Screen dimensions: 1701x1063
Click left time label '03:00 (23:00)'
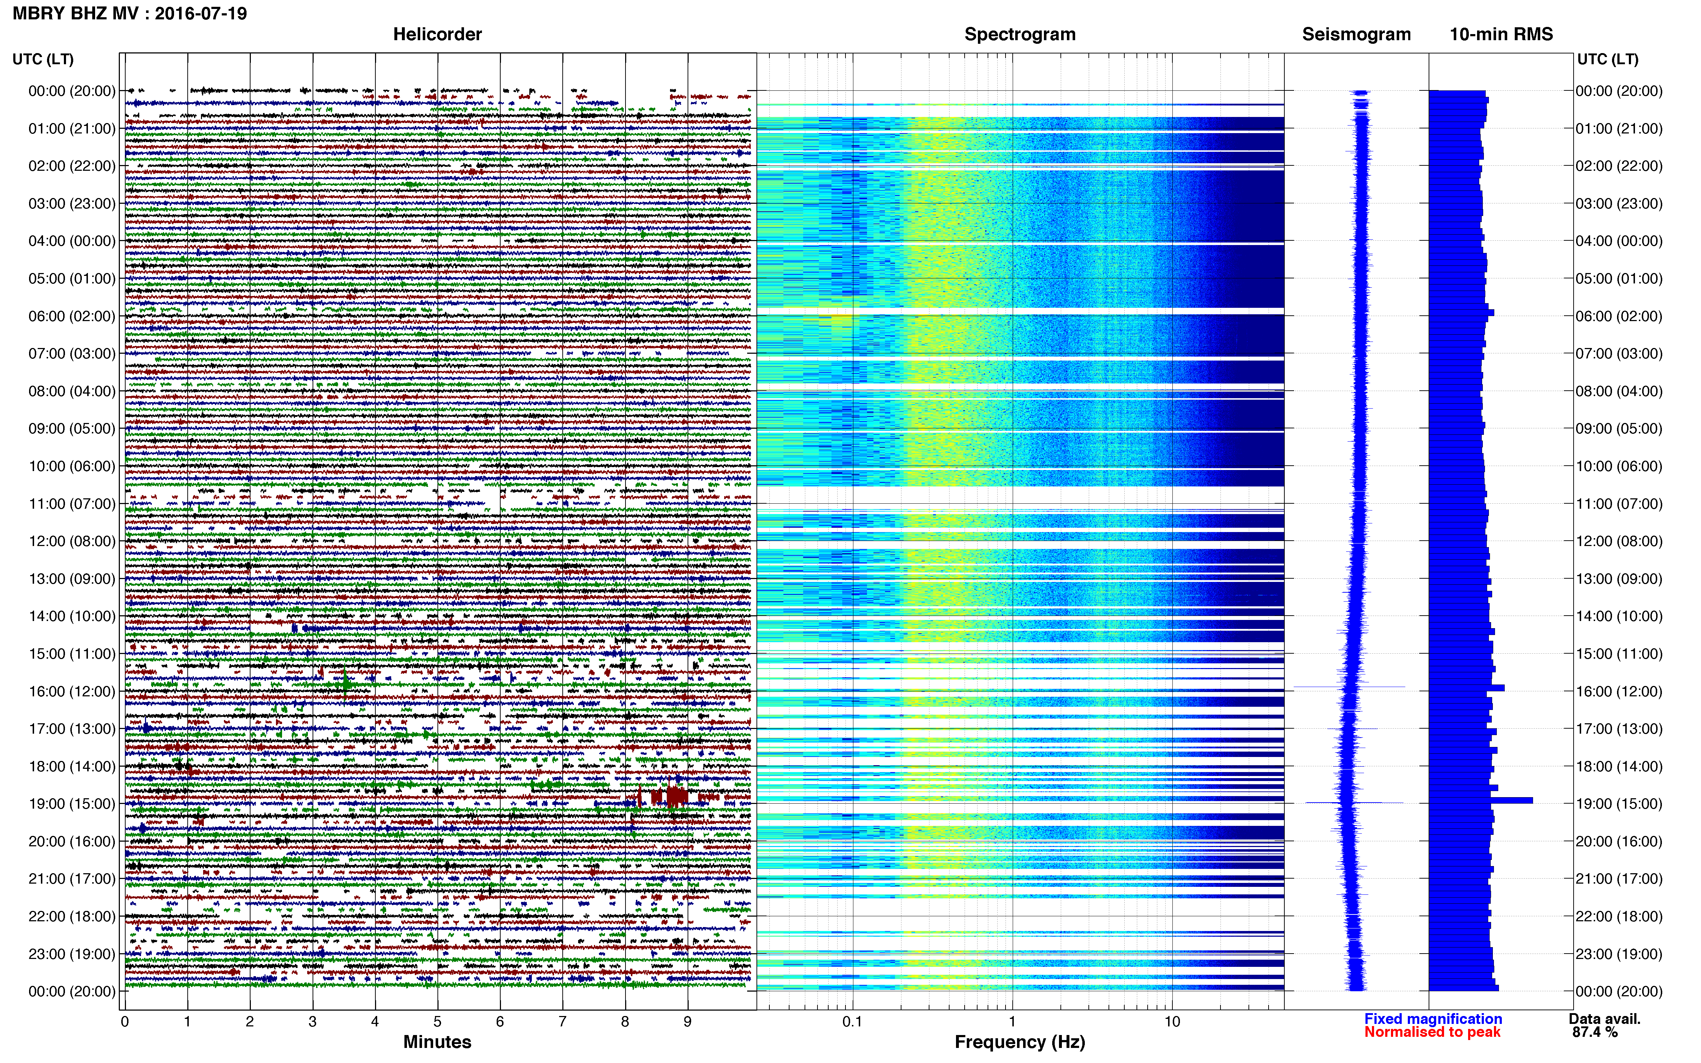coord(72,204)
